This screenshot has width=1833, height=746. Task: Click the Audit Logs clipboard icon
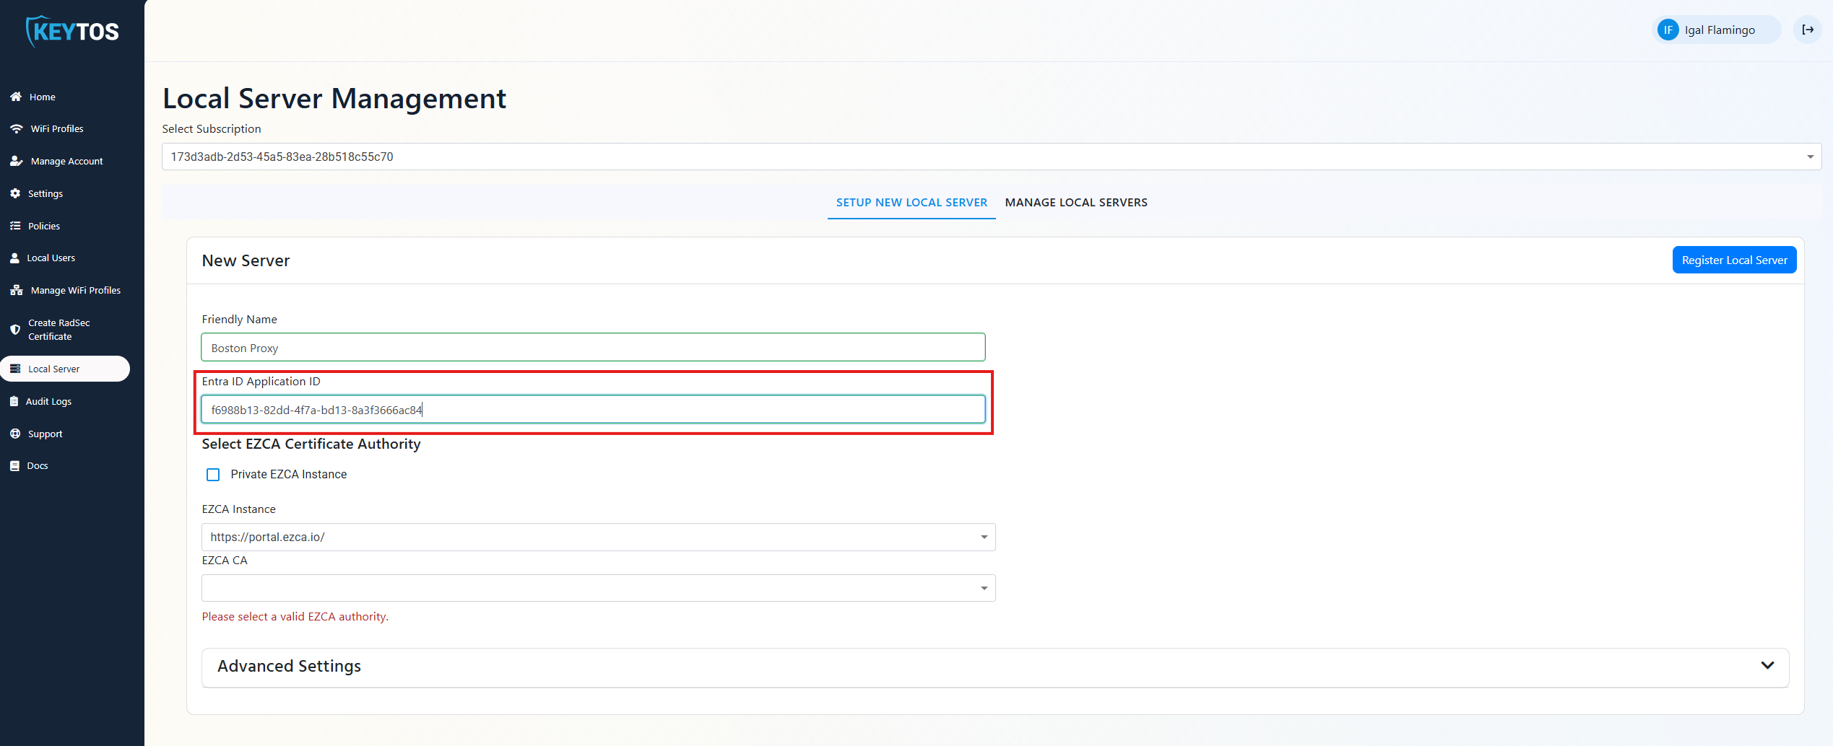[14, 401]
